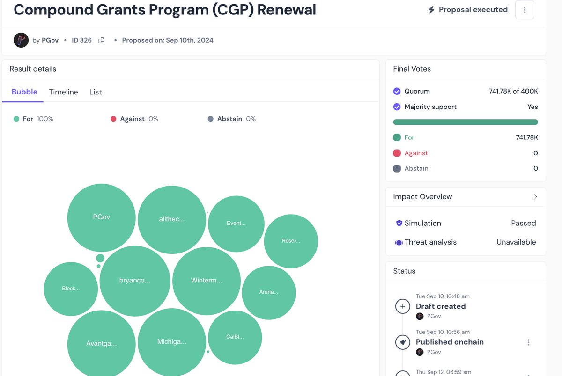Click the Draft created plus circle icon
This screenshot has height=376, width=562.
point(402,306)
